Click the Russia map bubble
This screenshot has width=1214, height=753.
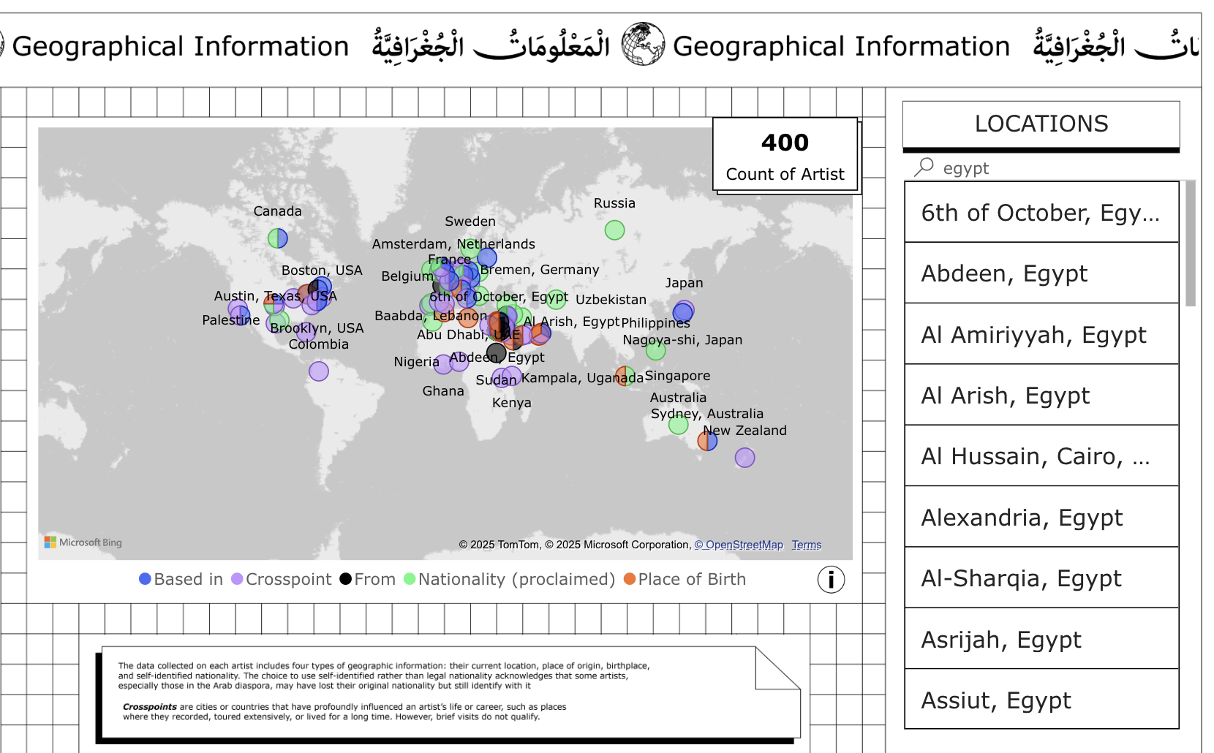pos(615,230)
